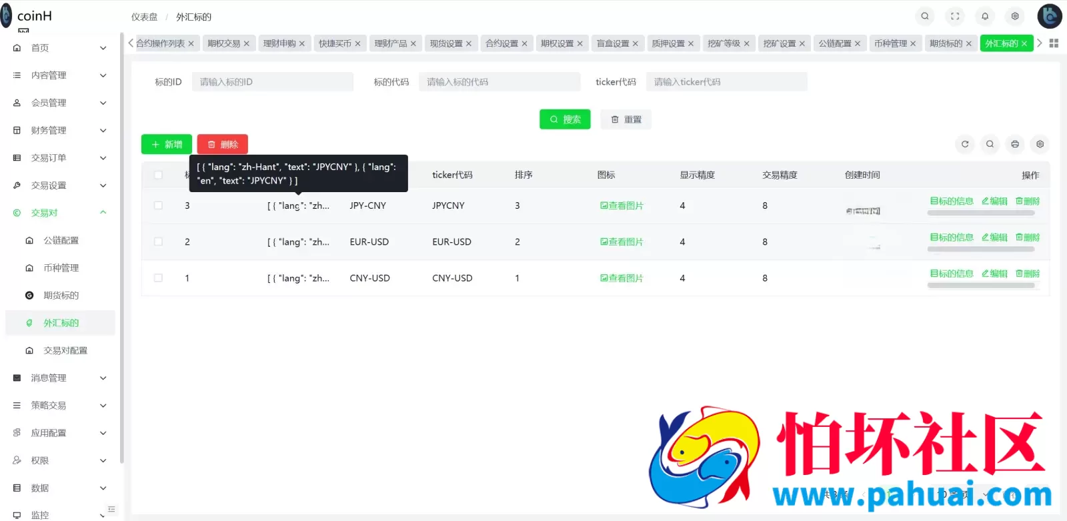Expand 策略交易 sidebar menu
1067x521 pixels.
(60, 406)
